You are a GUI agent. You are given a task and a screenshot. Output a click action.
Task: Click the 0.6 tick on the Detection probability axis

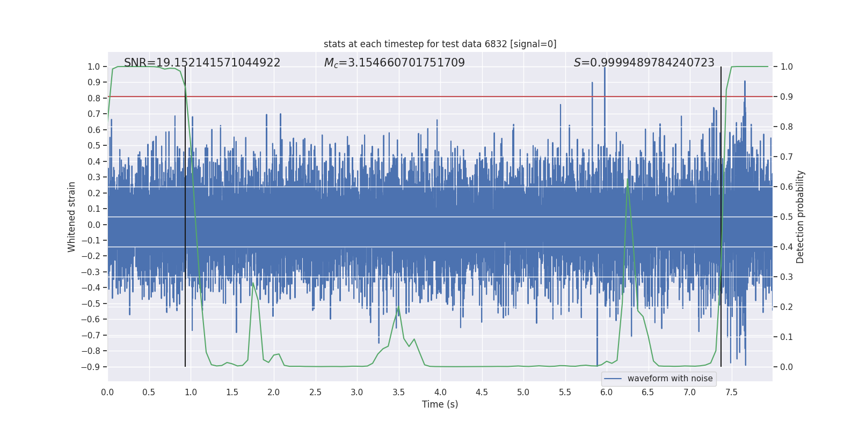pos(787,187)
